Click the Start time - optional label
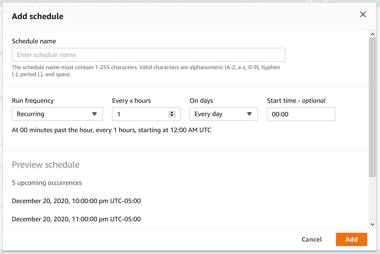This screenshot has height=254, width=380. click(296, 101)
